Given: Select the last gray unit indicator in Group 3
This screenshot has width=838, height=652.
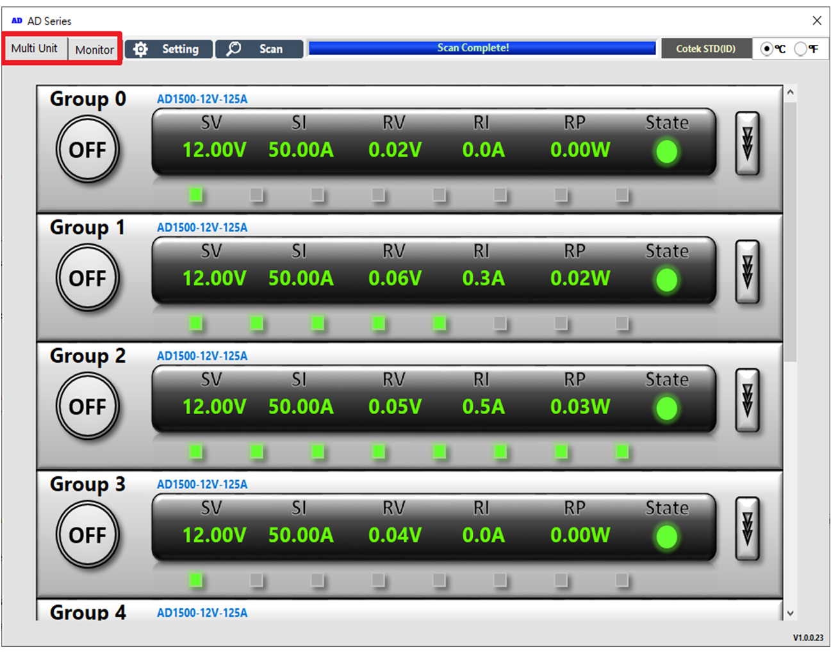Looking at the screenshot, I should point(621,580).
